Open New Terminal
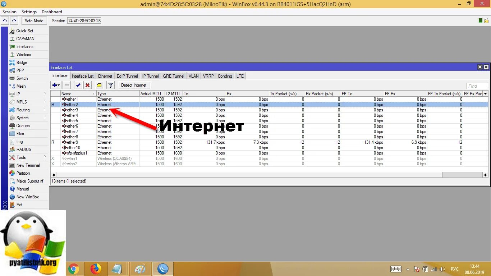 point(28,165)
